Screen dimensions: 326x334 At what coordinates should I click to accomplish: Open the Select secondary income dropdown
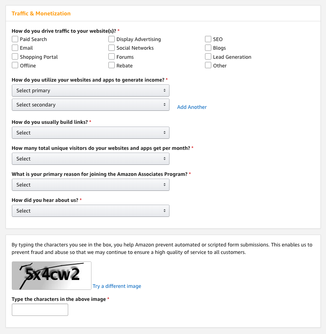click(90, 104)
